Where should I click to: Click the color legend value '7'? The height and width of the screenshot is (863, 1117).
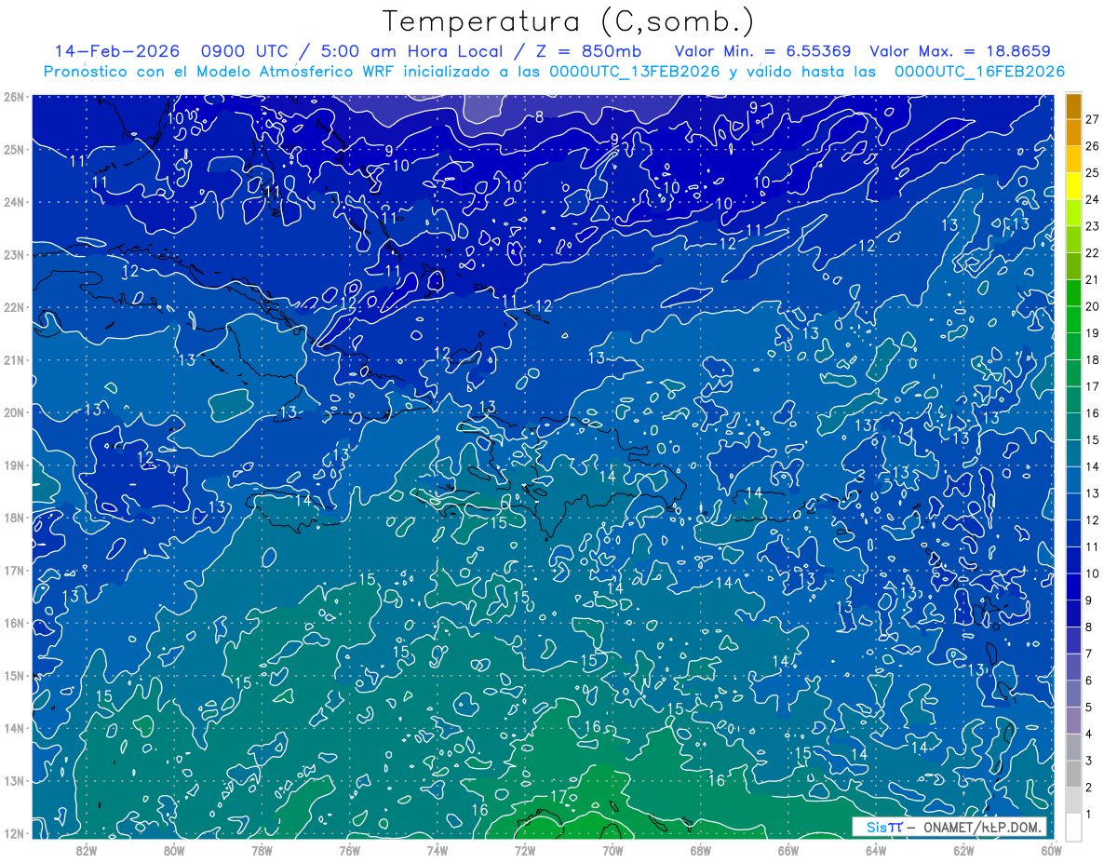coord(1088,654)
